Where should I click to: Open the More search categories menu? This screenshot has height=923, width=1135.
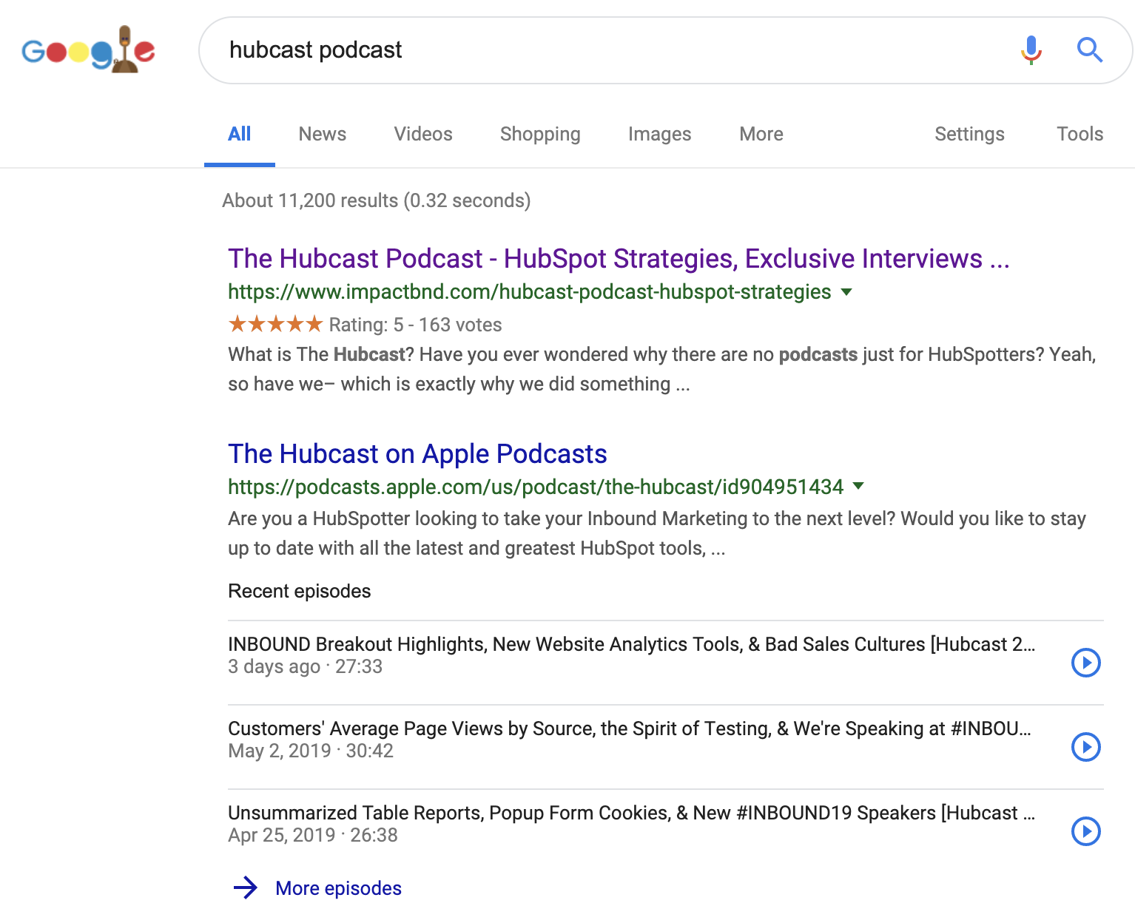[x=761, y=134]
